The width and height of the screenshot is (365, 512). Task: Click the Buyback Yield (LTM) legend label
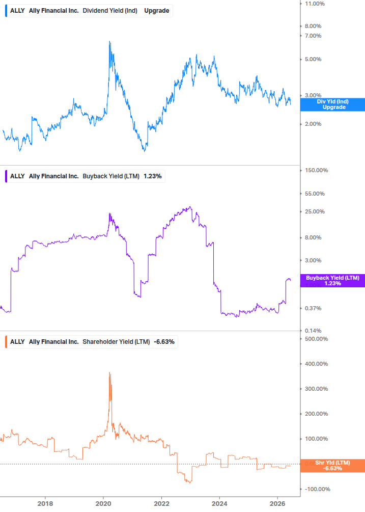click(111, 176)
